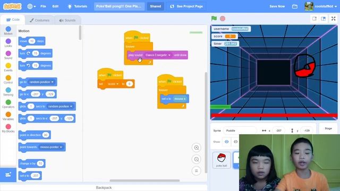
Task: Click set x to -207 palette block
Action: coord(30,176)
